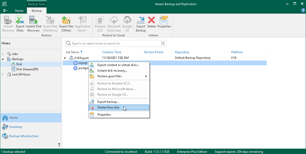The height and width of the screenshot is (154, 306).
Task: Click Restore to Google CE menu entry
Action: point(119,95)
